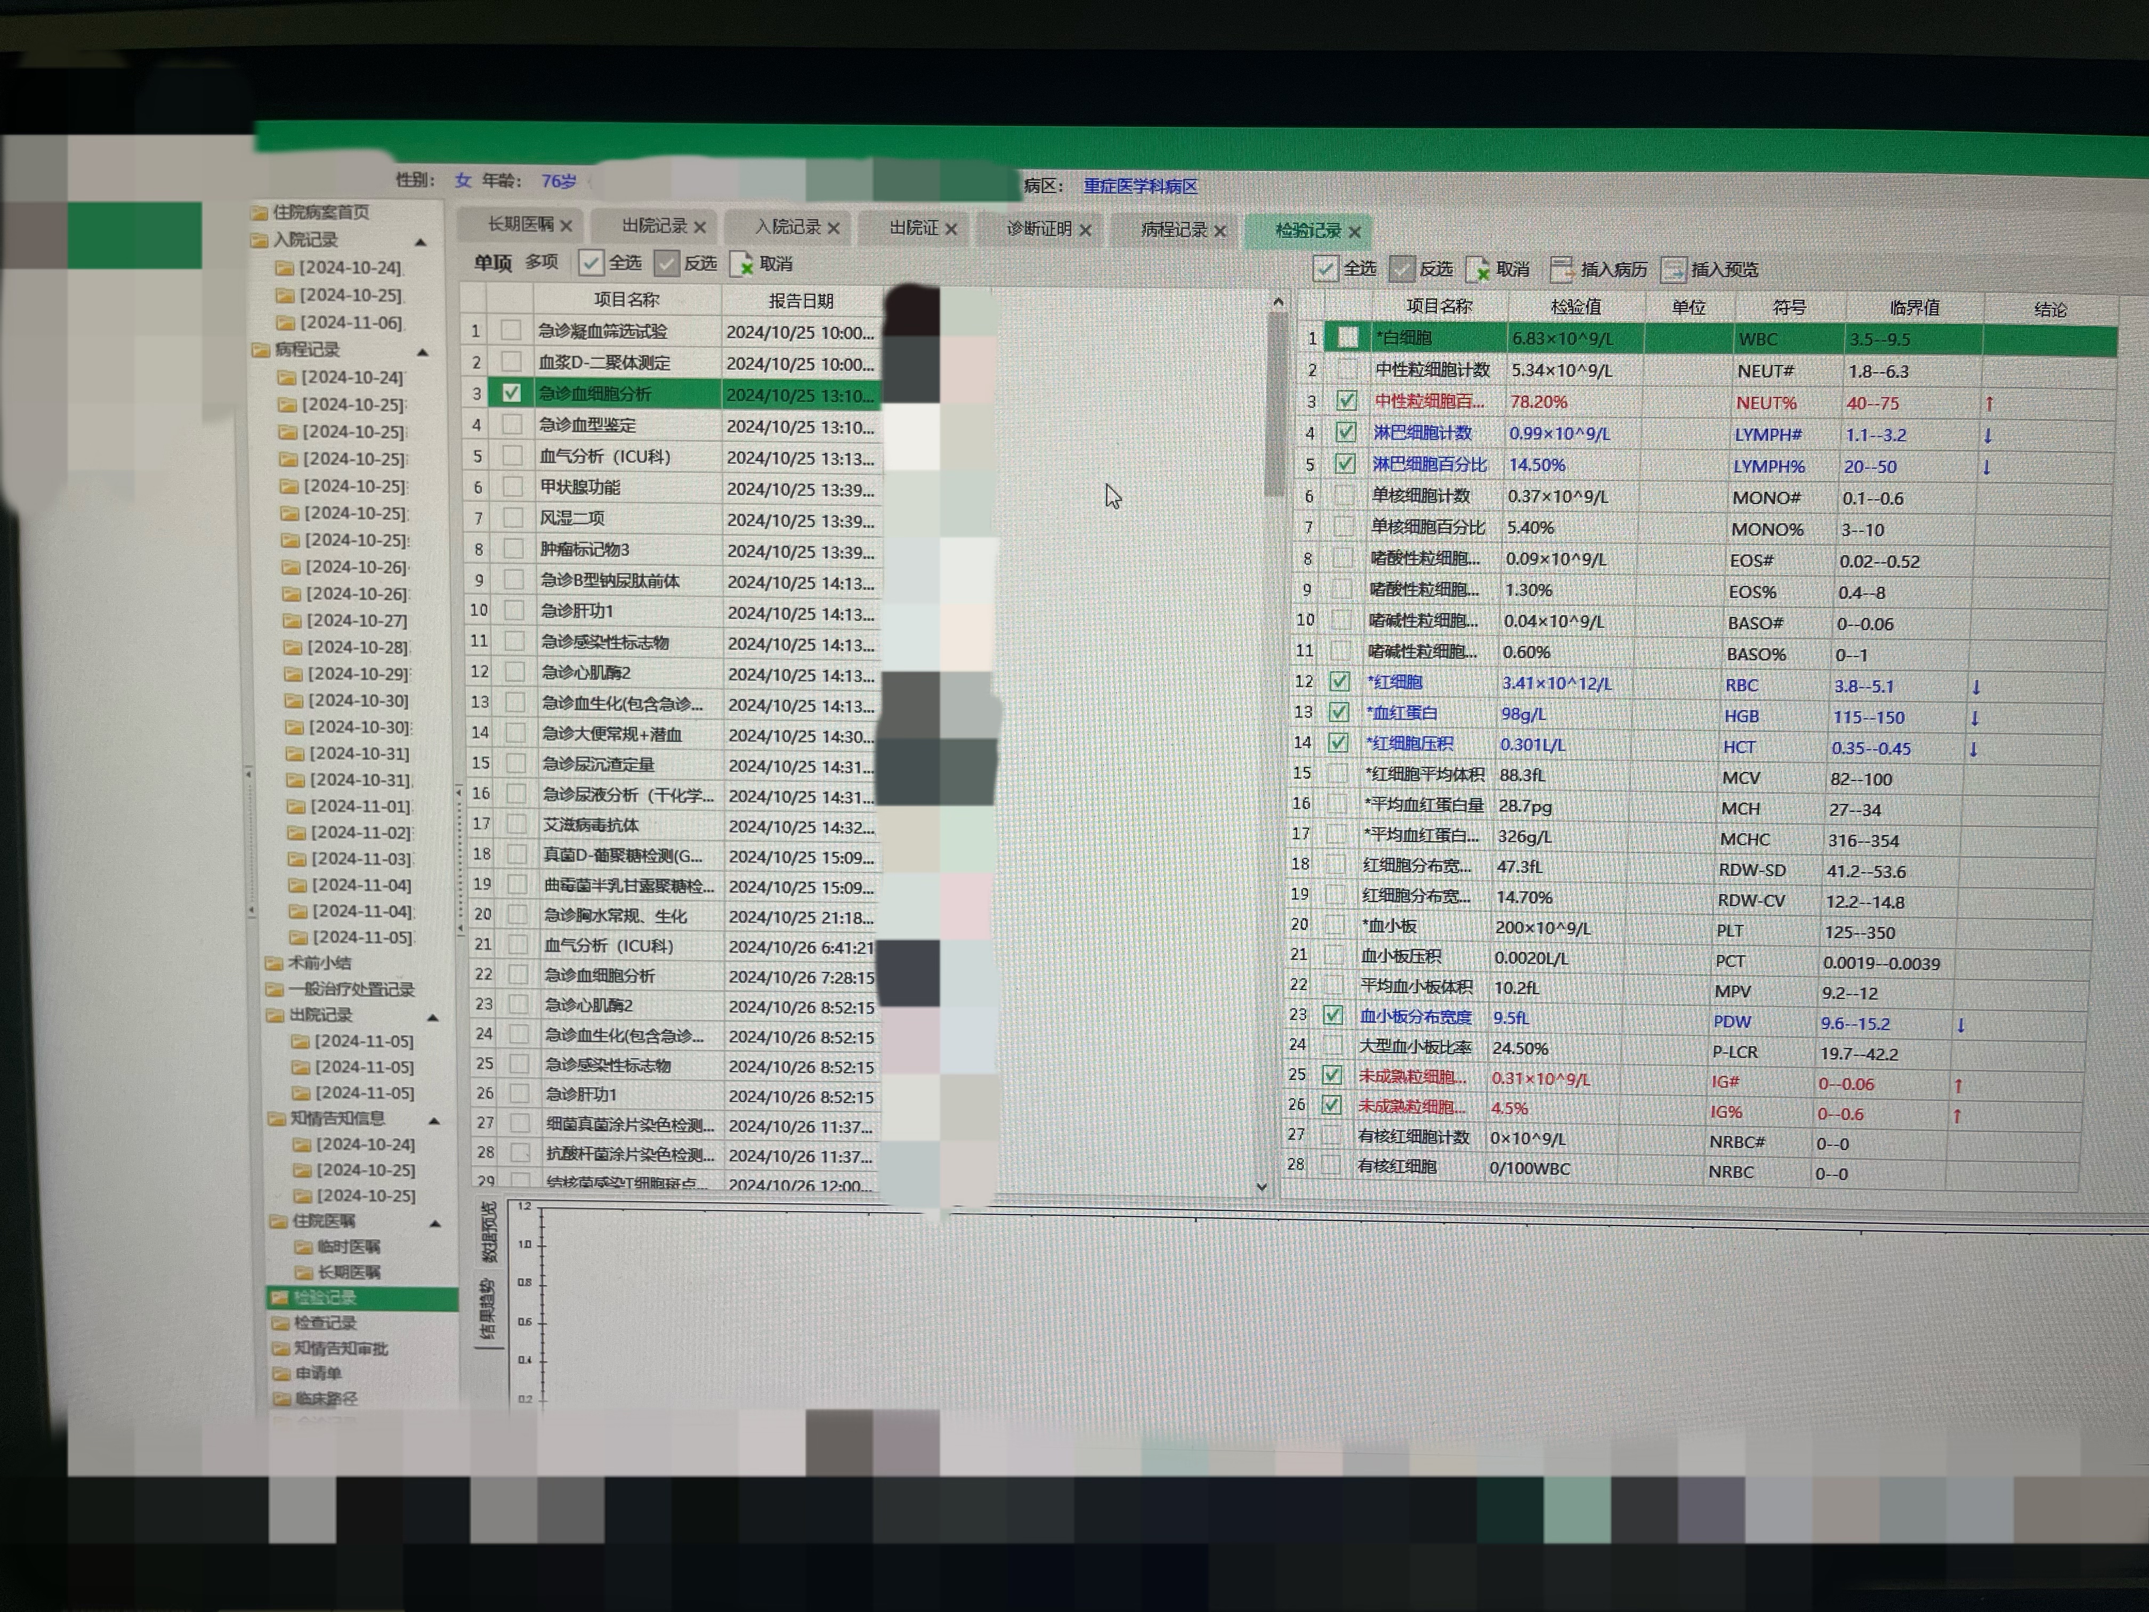The image size is (2149, 1612).
Task: Close the 长期医嘱 tab via its X
Action: [567, 227]
